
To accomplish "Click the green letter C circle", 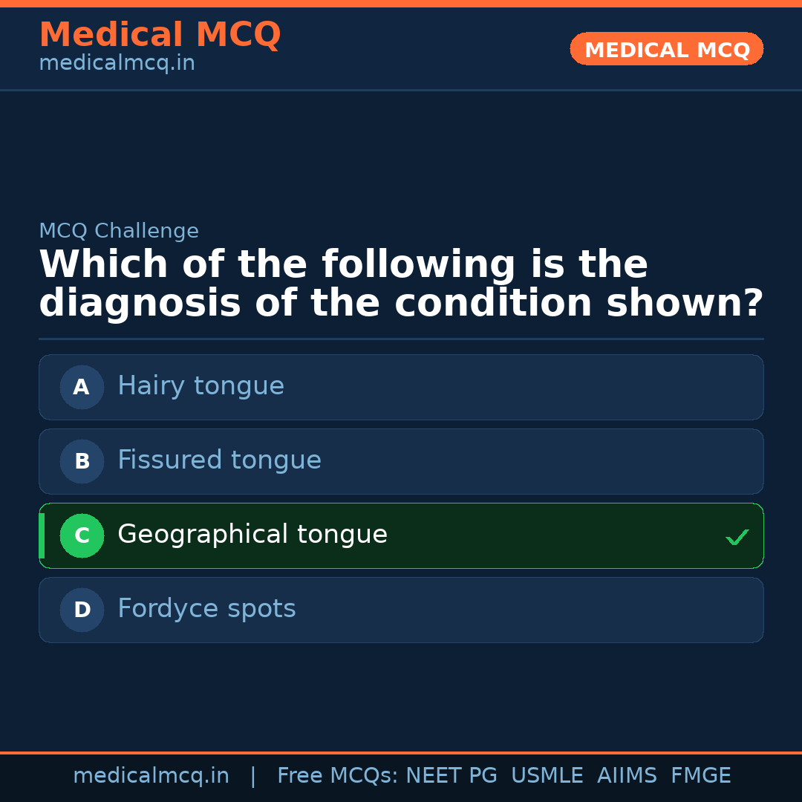I will coord(82,535).
